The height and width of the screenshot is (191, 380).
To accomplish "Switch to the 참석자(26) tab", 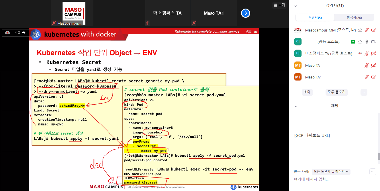I will click(354, 17).
